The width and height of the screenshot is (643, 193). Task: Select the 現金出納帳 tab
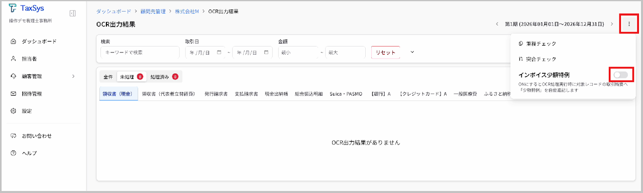(276, 93)
